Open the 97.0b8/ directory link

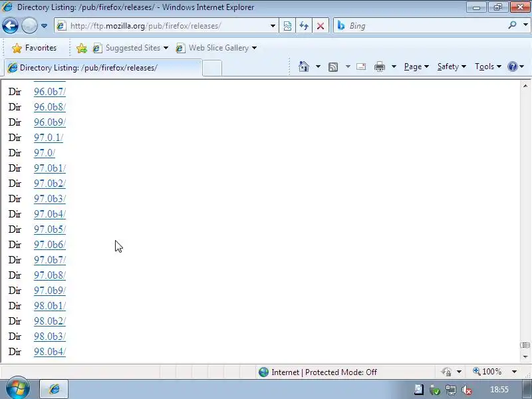49,275
